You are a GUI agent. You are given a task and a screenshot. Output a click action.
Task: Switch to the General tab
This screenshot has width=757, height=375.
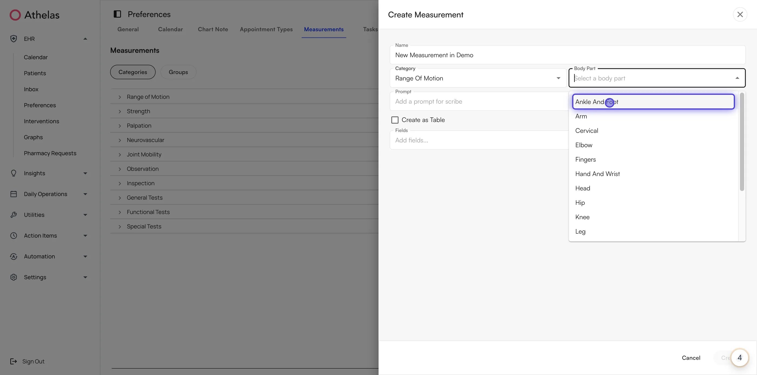(128, 29)
